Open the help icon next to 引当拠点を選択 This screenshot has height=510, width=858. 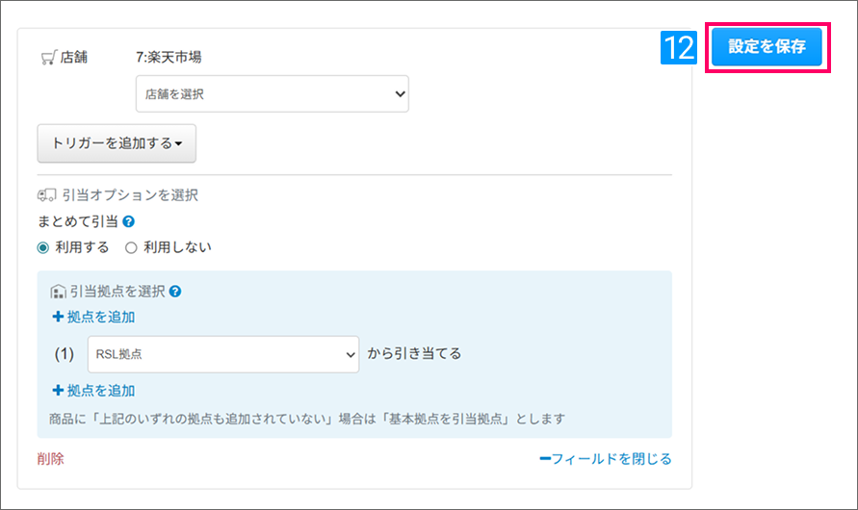point(175,291)
